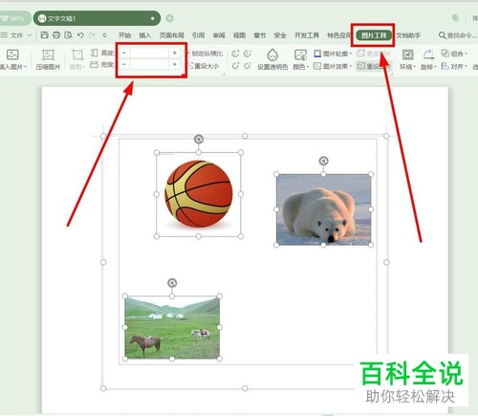Undo the last action
This screenshot has width=478, height=416.
(80, 35)
